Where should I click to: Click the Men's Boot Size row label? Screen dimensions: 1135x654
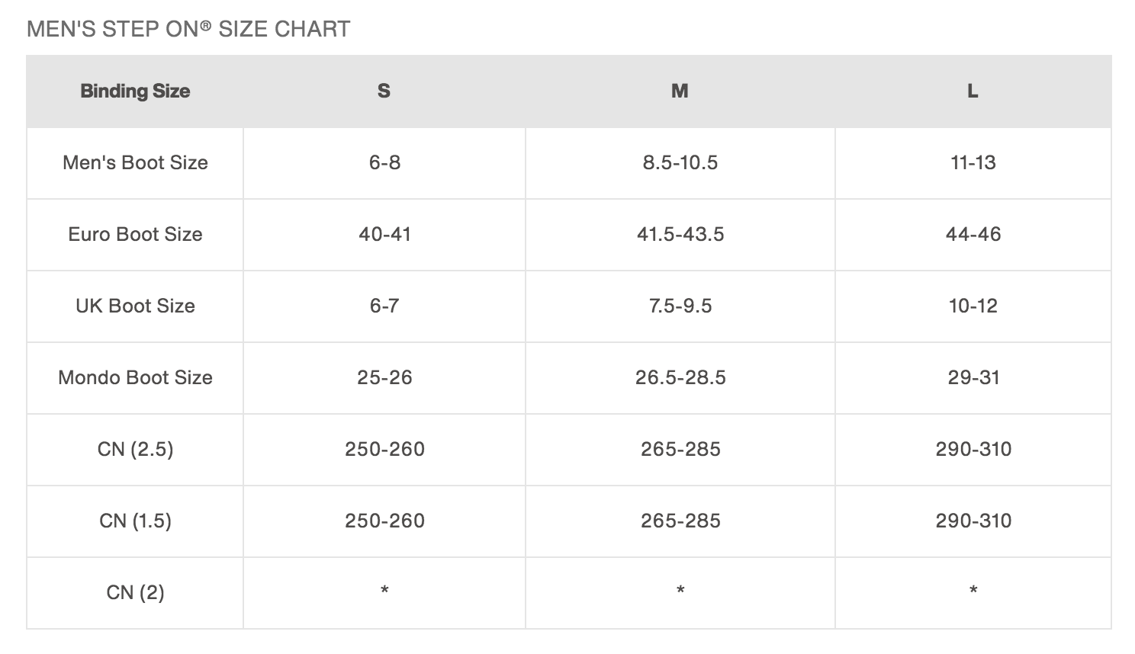(135, 163)
